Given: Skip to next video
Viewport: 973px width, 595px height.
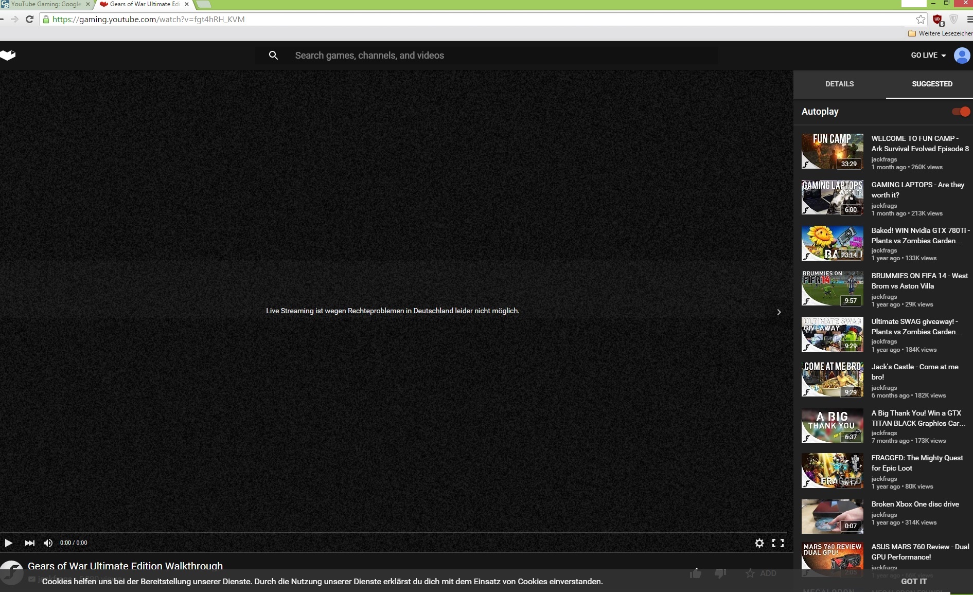Looking at the screenshot, I should 29,543.
